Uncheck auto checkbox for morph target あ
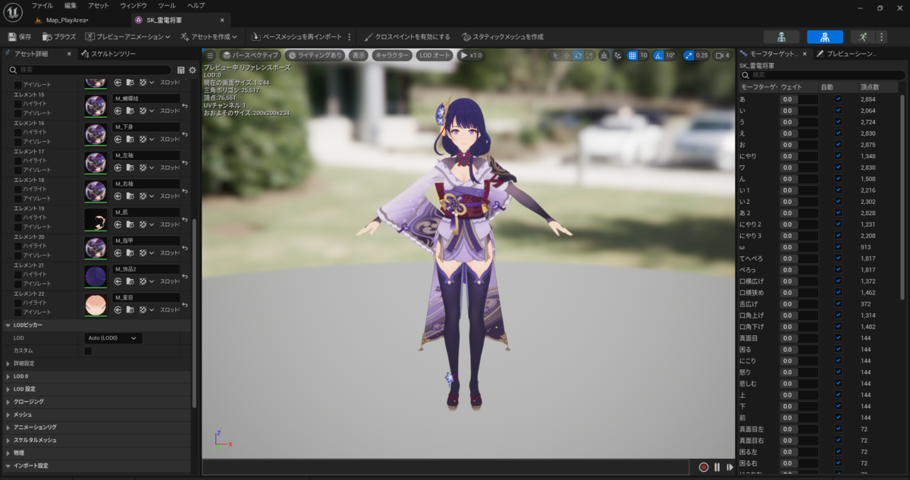Image resolution: width=910 pixels, height=480 pixels. pyautogui.click(x=838, y=99)
